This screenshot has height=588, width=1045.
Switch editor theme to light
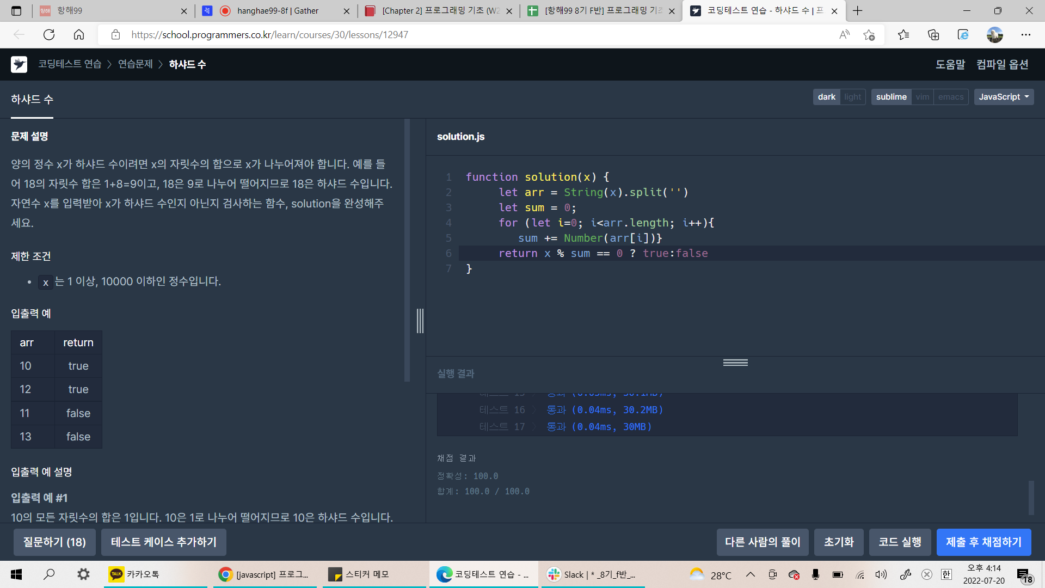click(852, 97)
